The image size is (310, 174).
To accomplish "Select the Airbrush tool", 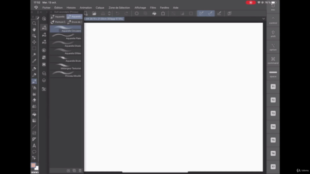I will pos(34,87).
